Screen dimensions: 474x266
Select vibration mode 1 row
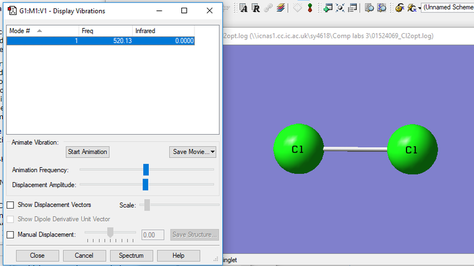click(x=101, y=41)
